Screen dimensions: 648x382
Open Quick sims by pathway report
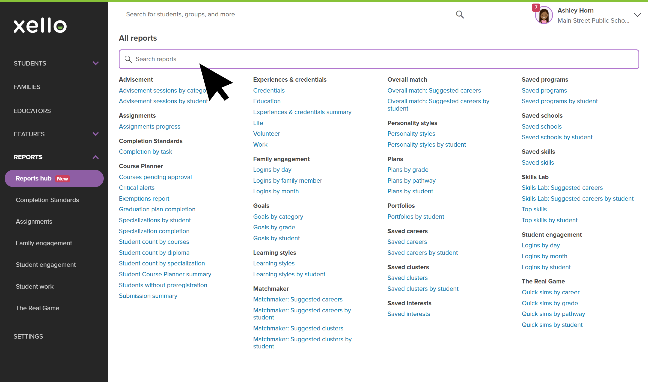[554, 314]
